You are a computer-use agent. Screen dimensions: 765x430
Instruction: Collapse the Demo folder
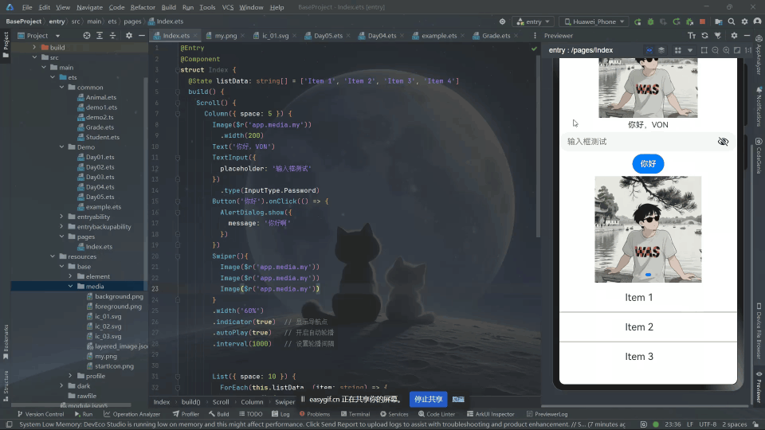tap(61, 147)
